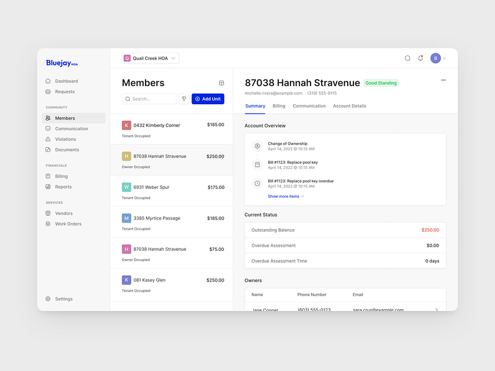This screenshot has width=495, height=371.
Task: Switch to the Billing tab
Action: click(279, 106)
